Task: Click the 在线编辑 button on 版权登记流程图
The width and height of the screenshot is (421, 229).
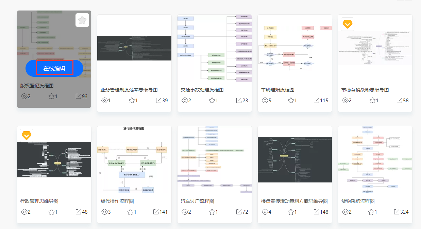Action: click(x=54, y=68)
